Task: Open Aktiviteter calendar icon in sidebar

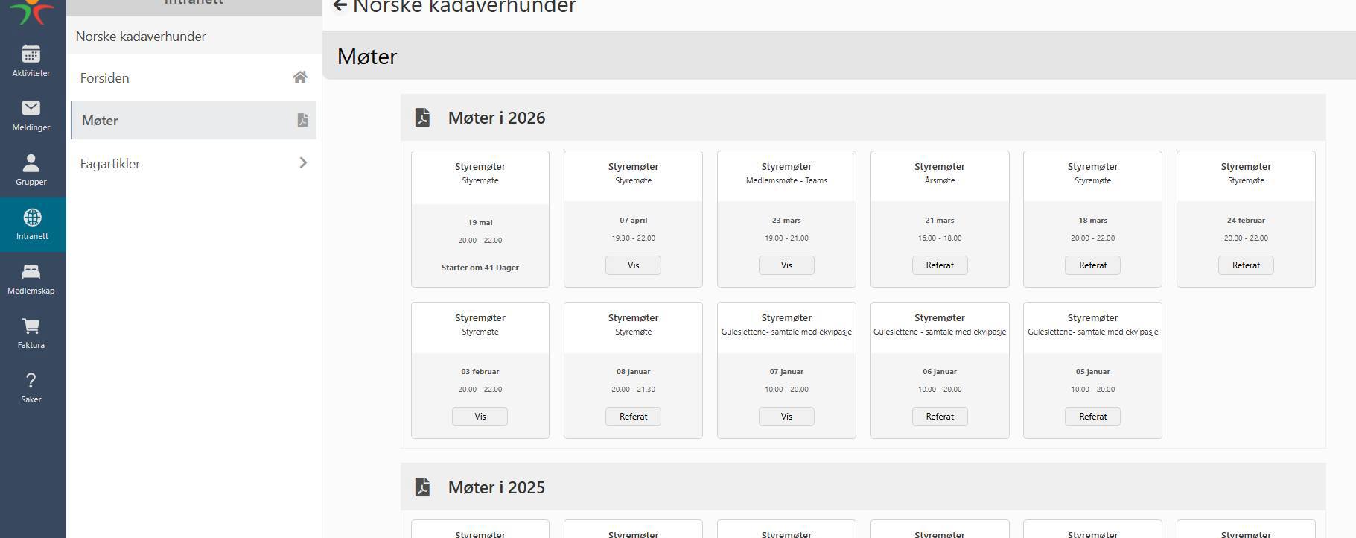Action: (31, 54)
